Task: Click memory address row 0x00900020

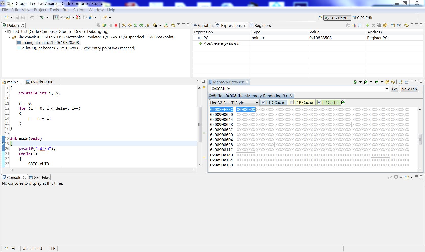Action: [x=221, y=115]
